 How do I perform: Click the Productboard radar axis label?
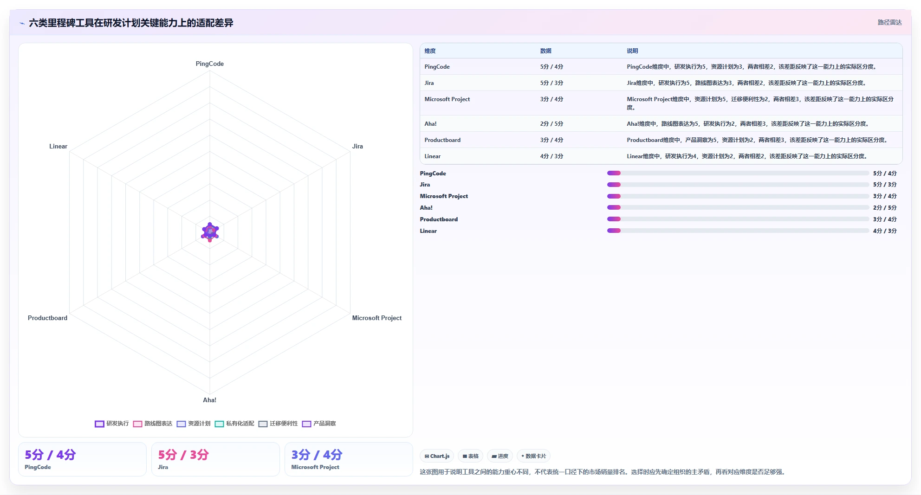point(47,318)
